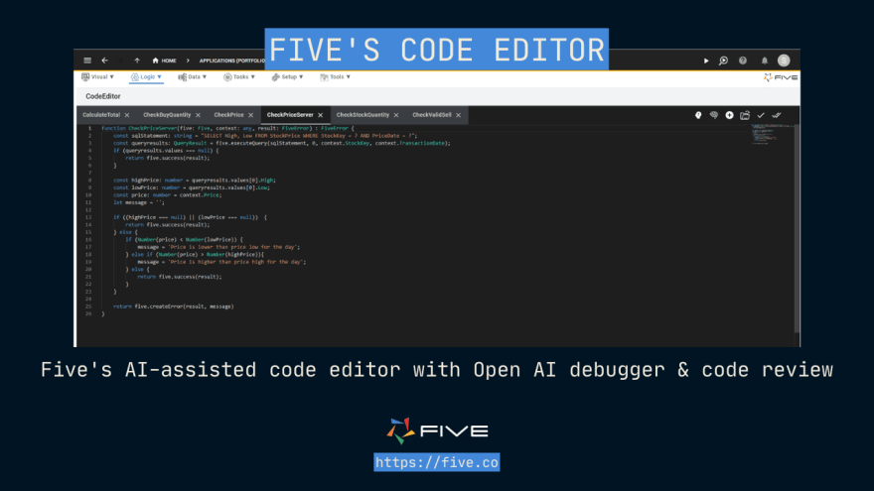This screenshot has height=491, width=874.
Task: Open the user avatar labeled S
Action: pos(784,61)
